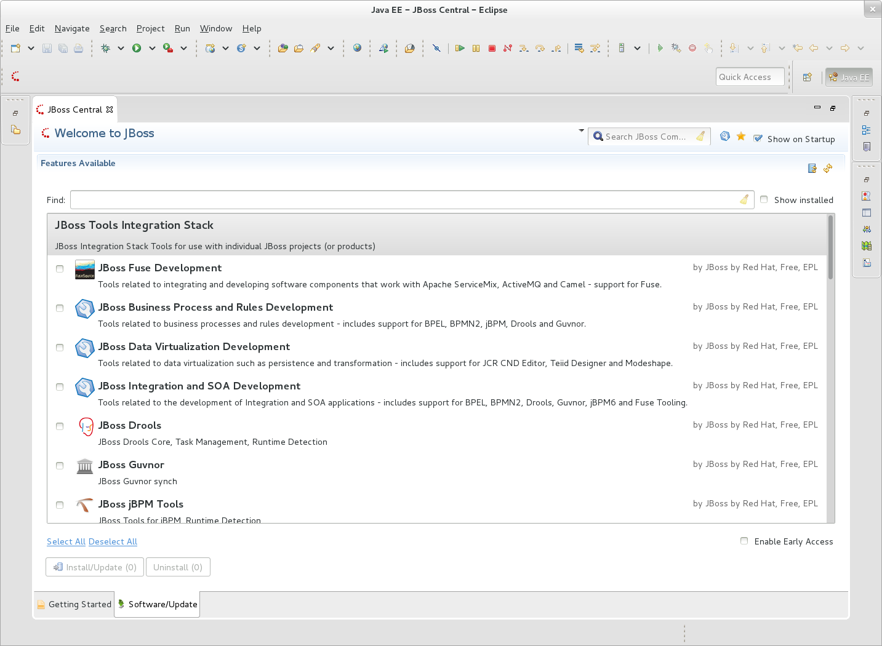Open the External Tools dropdown arrow
The width and height of the screenshot is (882, 646).
(x=183, y=48)
